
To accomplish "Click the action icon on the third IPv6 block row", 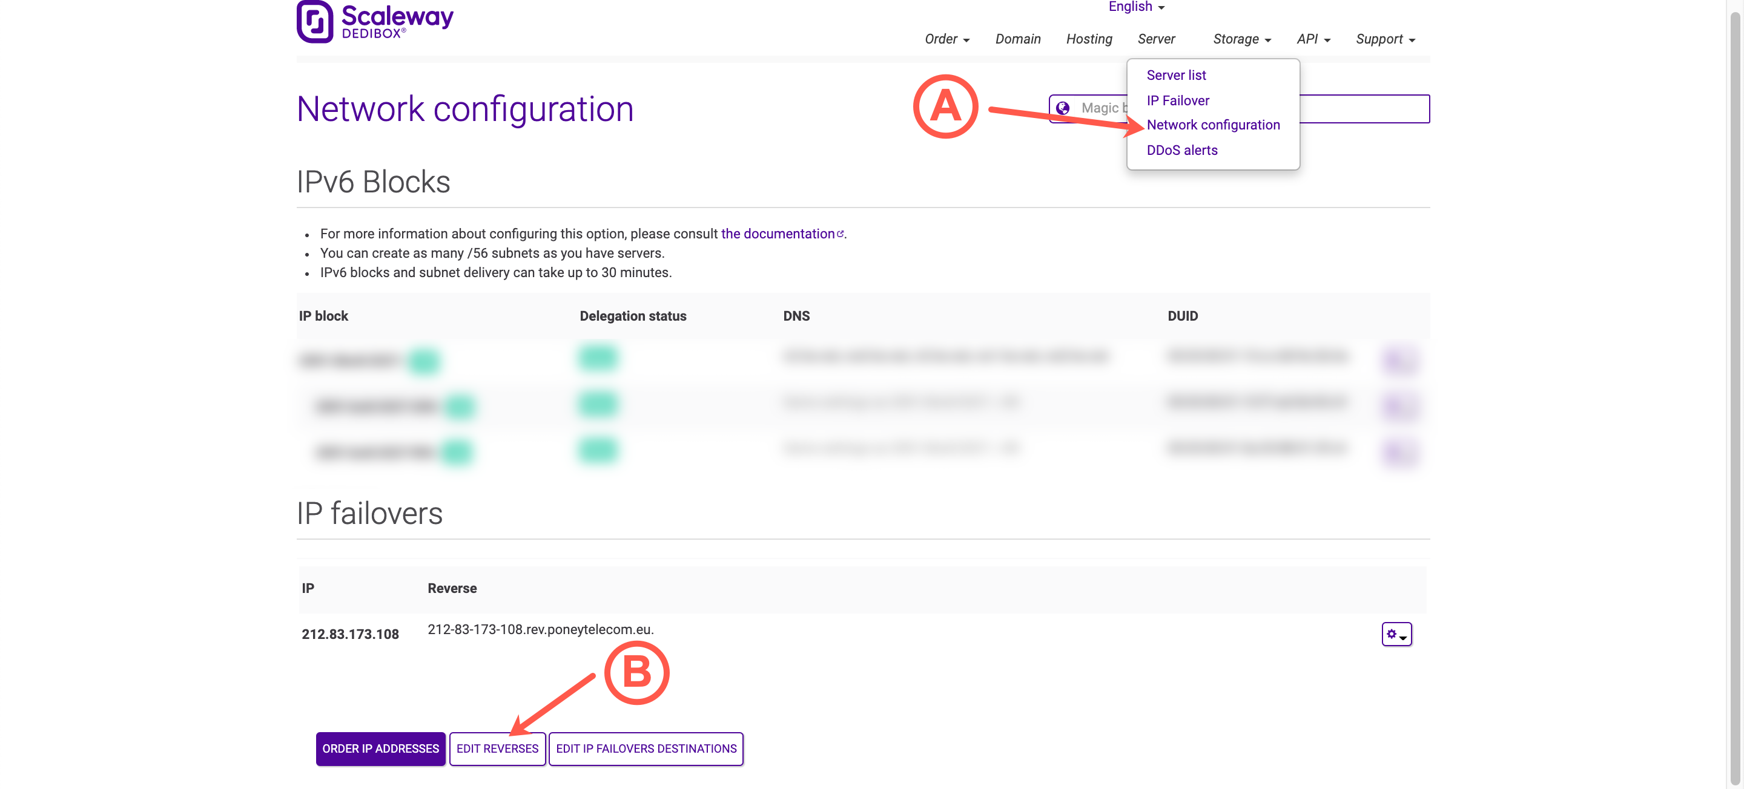I will [x=1399, y=451].
